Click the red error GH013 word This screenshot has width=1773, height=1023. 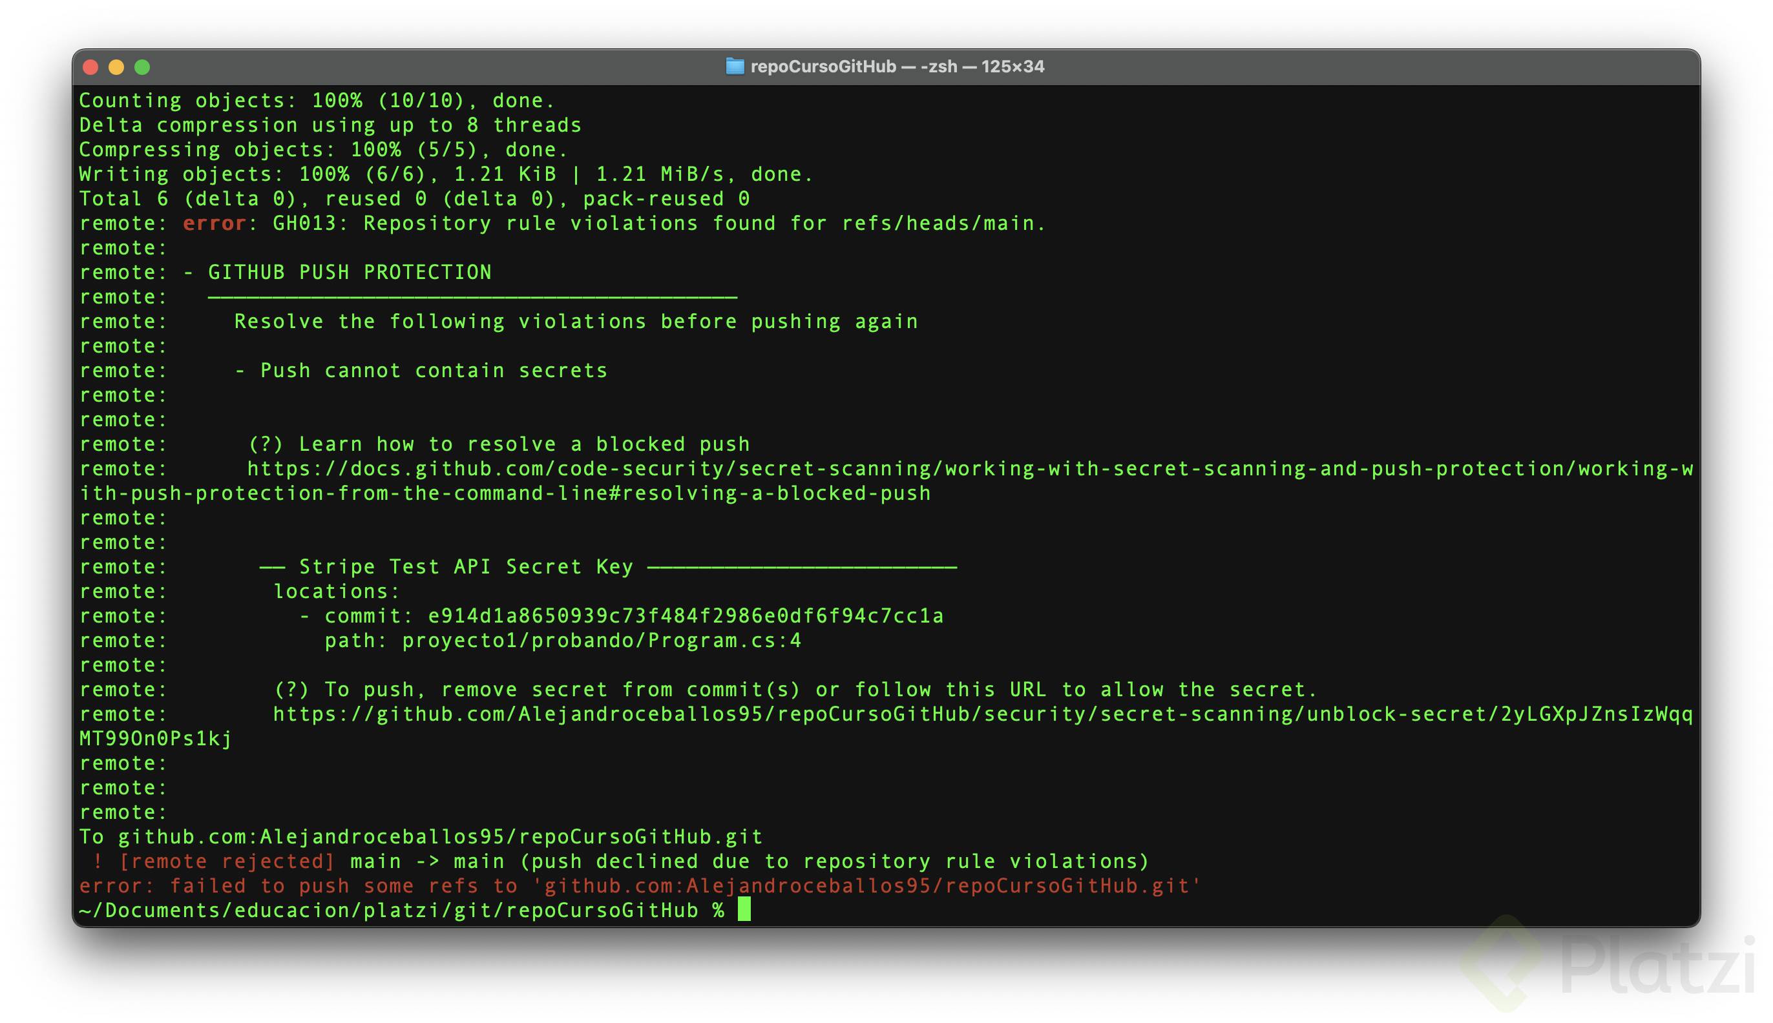214,223
